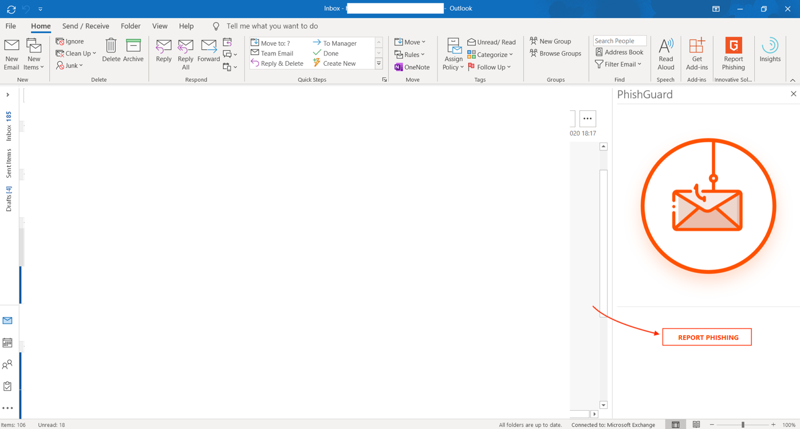The width and height of the screenshot is (800, 429).
Task: Customize Quick Access Toolbar dropdown
Action: coord(40,9)
